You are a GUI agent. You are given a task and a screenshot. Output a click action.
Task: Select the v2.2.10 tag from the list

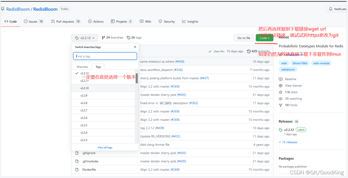coord(85,88)
